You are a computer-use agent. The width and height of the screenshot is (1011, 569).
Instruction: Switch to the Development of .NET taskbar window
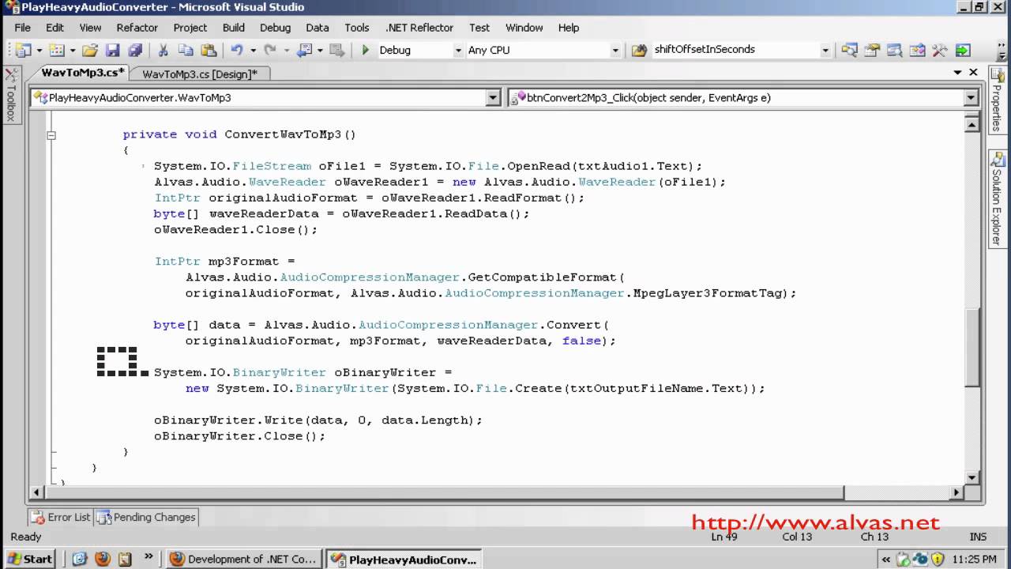[244, 559]
